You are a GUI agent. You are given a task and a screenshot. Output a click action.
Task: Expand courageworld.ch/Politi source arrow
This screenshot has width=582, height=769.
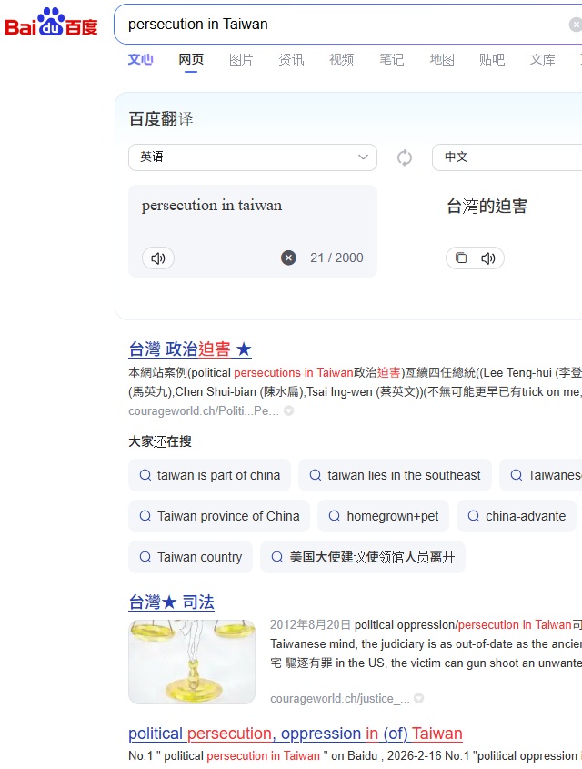click(288, 411)
